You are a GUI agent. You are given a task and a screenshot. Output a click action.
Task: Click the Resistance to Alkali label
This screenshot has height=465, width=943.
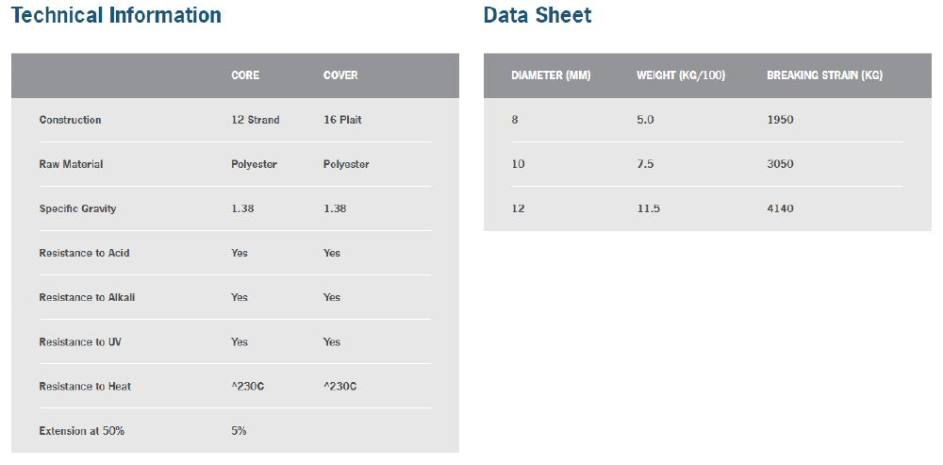tap(88, 297)
